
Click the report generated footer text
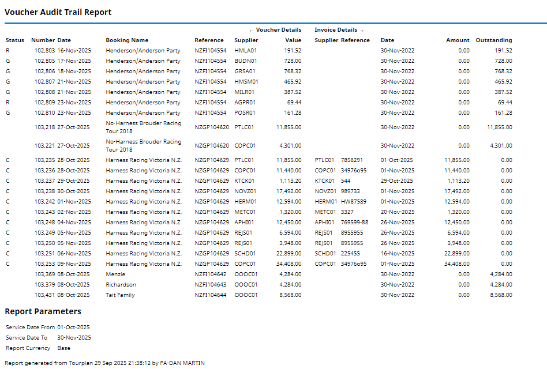point(104,363)
